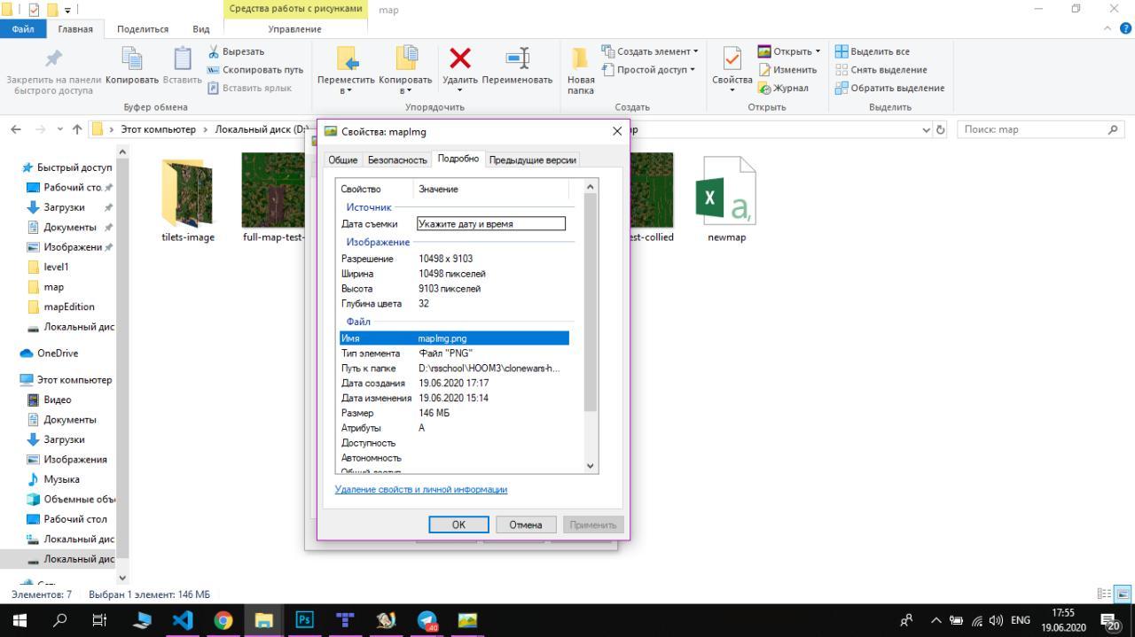Open Visual Studio Code from the taskbar
The image size is (1135, 637).
tap(182, 620)
